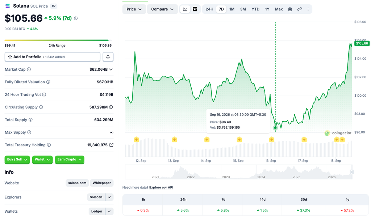Click the notification bell icon
Viewport: 371px width, 217px height.
(x=108, y=57)
